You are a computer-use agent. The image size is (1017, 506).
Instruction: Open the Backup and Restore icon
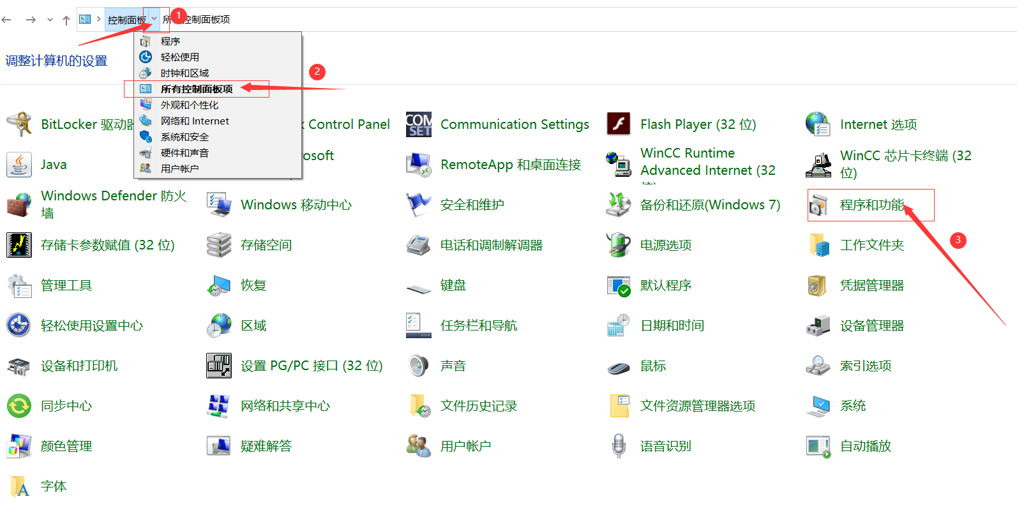(619, 205)
